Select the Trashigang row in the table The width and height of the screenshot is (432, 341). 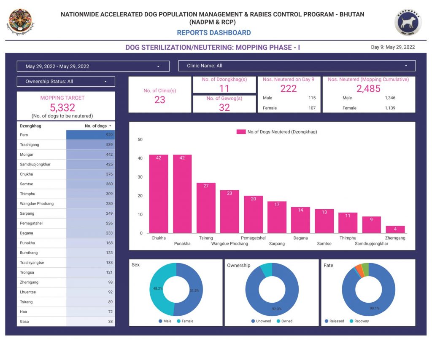point(66,145)
